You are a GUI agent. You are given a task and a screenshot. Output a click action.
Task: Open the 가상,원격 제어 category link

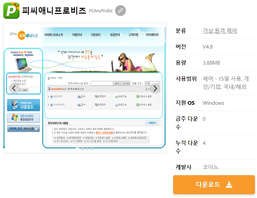220,31
